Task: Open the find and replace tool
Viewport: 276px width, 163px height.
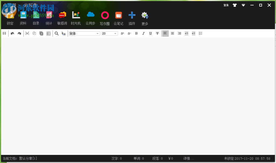Action: pyautogui.click(x=64, y=33)
